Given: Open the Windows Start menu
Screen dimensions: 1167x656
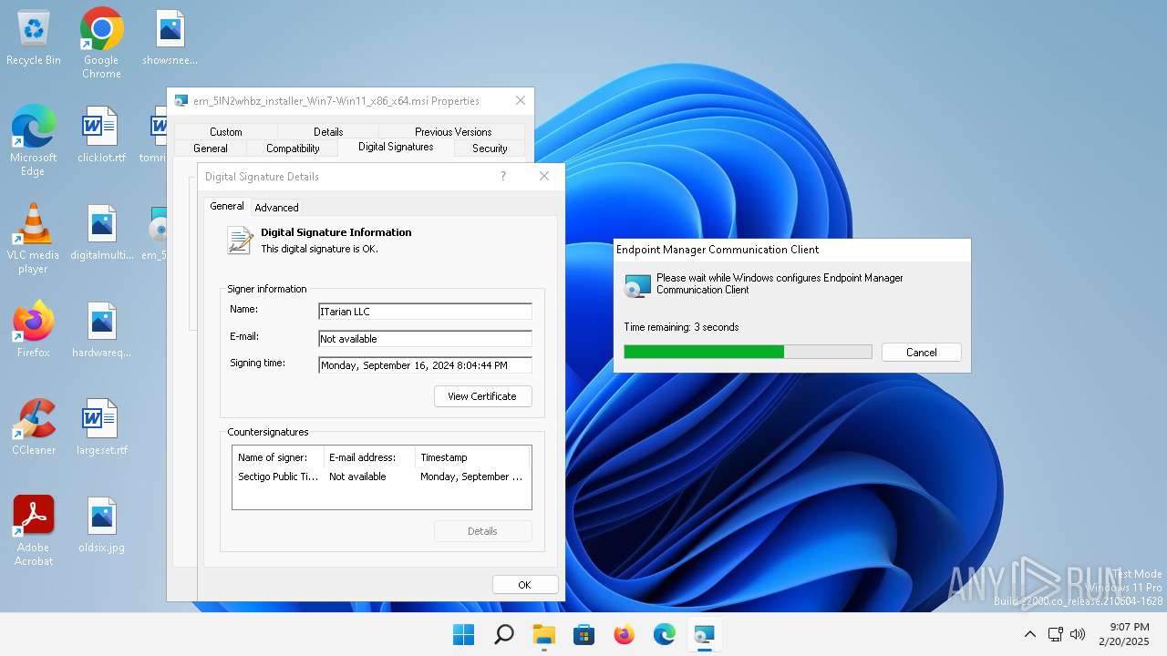Looking at the screenshot, I should pos(464,635).
